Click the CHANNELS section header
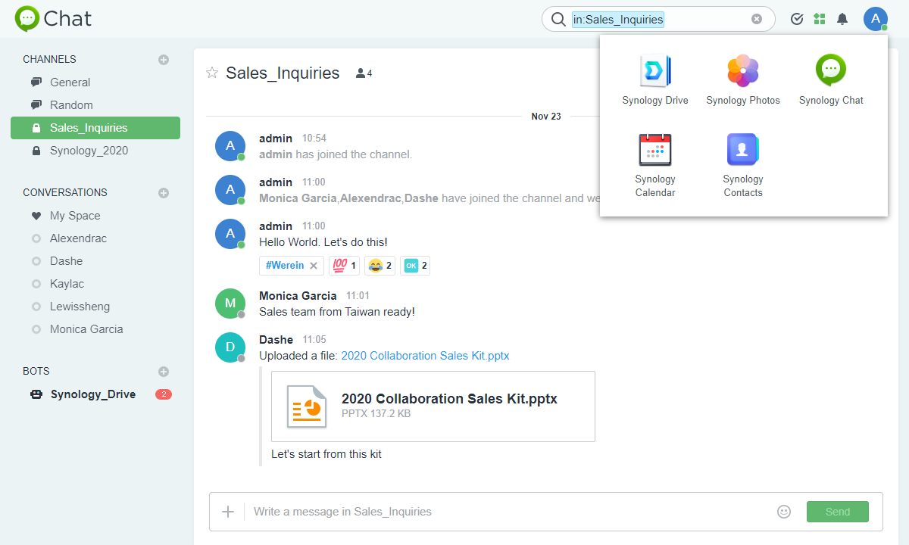 (x=49, y=59)
